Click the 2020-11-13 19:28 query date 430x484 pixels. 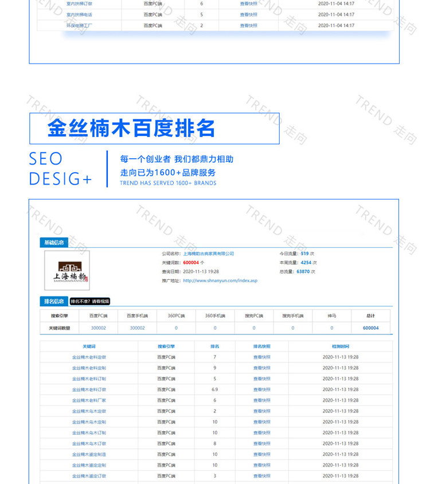pos(201,272)
